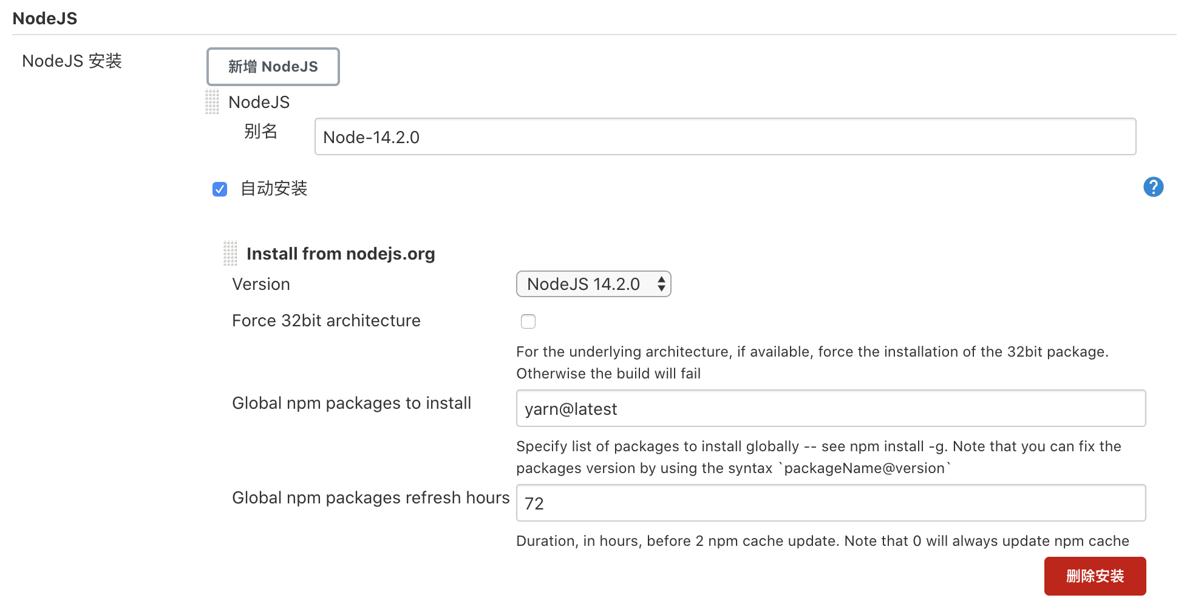
Task: Click the Install from nodejs.org heading
Action: [341, 254]
